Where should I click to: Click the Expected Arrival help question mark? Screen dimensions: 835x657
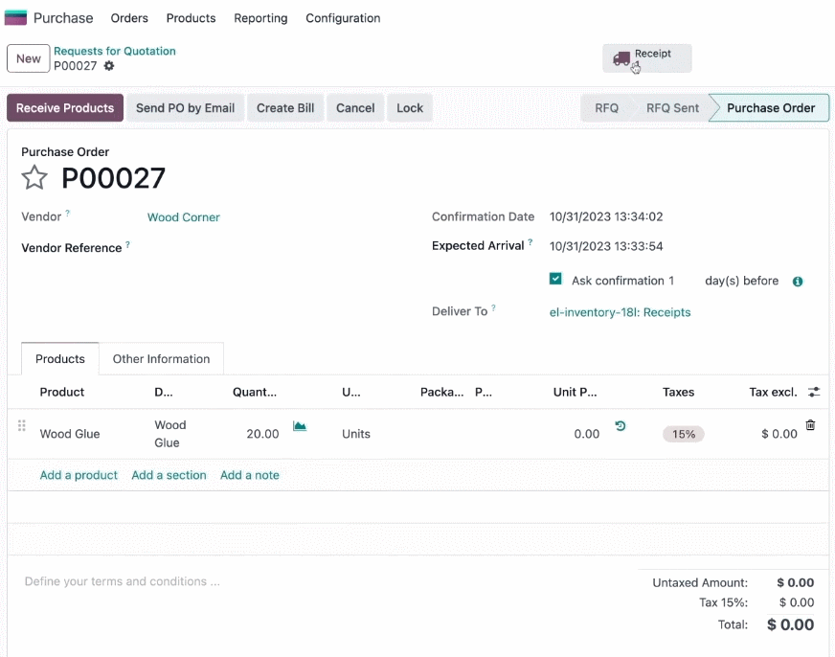pyautogui.click(x=530, y=242)
